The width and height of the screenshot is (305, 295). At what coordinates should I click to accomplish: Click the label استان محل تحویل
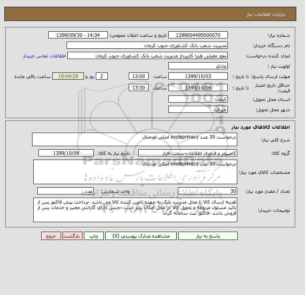271,99
